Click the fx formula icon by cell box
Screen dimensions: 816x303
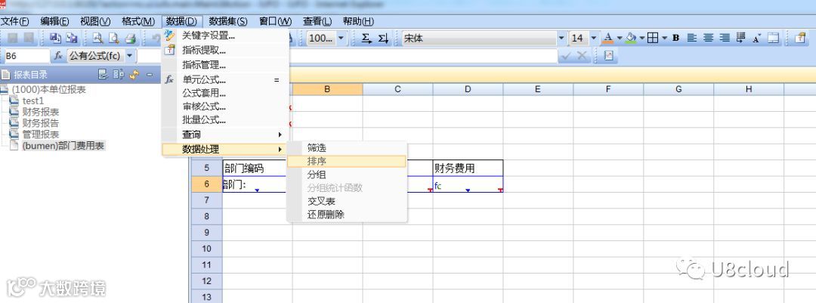[58, 55]
